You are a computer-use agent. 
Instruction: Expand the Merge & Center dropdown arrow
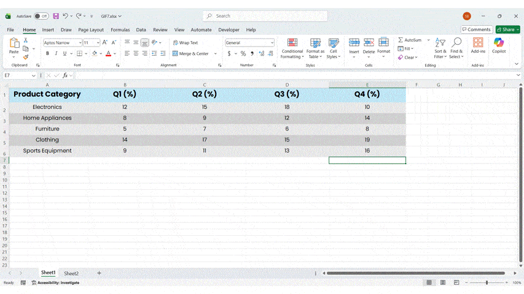[216, 54]
